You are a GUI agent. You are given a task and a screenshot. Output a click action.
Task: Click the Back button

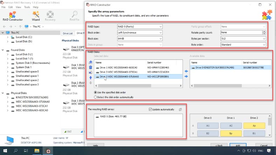click(x=219, y=145)
